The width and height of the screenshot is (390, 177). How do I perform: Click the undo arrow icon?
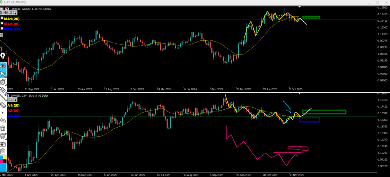3,120
